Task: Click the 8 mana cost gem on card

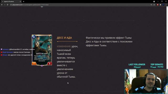Action: point(34,37)
